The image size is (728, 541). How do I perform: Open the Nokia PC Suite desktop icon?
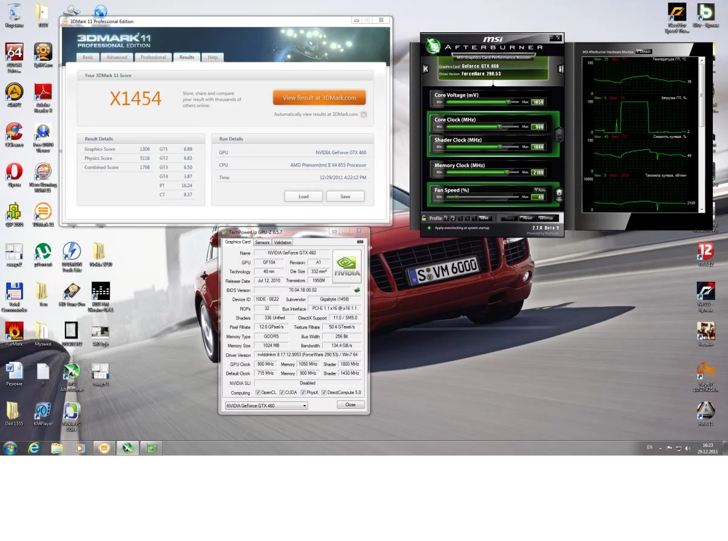click(x=72, y=417)
